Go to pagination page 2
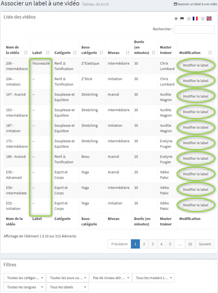The height and width of the screenshot is (293, 218). pyautogui.click(x=144, y=244)
